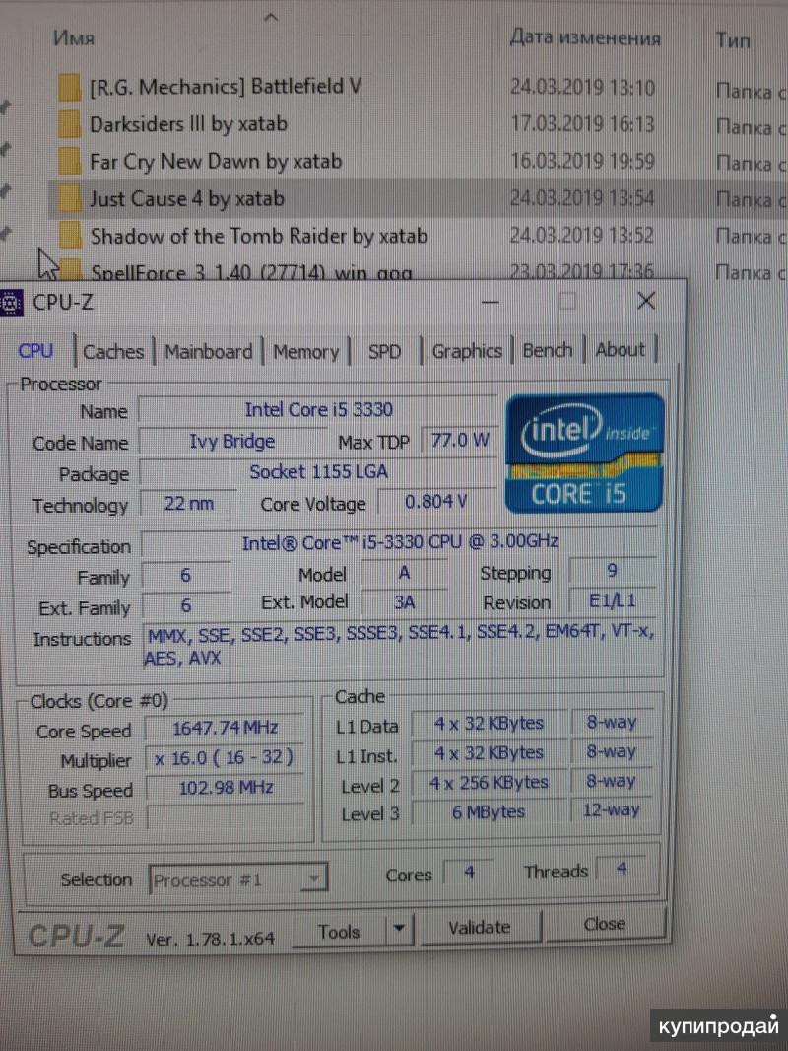
Task: Open the Tools dropdown arrow
Action: click(x=399, y=929)
